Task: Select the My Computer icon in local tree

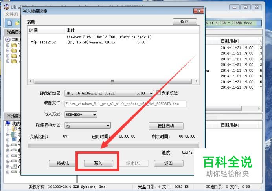Action: coord(8,123)
